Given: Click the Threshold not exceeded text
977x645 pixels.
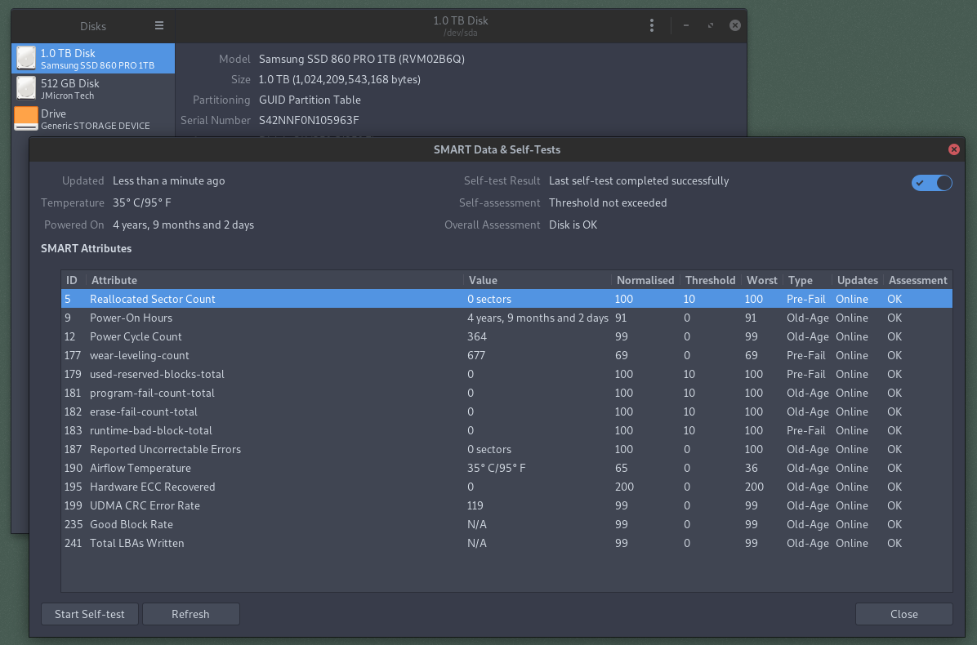Looking at the screenshot, I should [608, 203].
